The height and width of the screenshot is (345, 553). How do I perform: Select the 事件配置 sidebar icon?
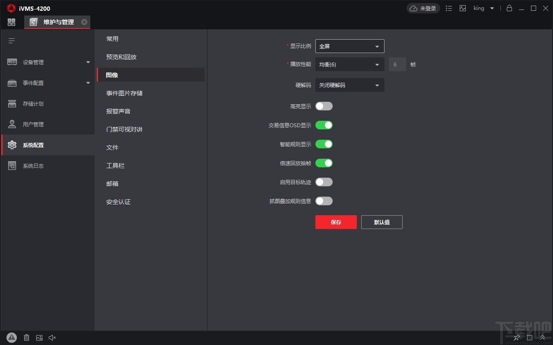[x=12, y=83]
